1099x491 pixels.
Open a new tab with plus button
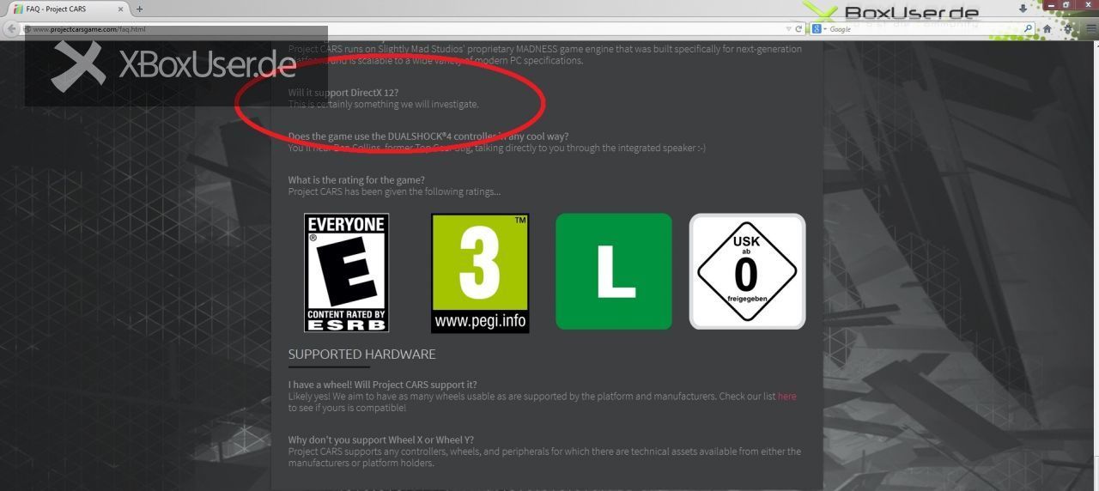(x=140, y=9)
